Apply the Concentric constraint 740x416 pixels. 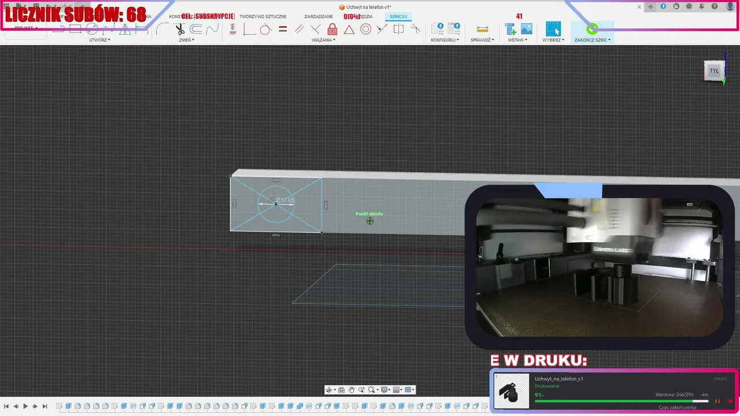[365, 29]
